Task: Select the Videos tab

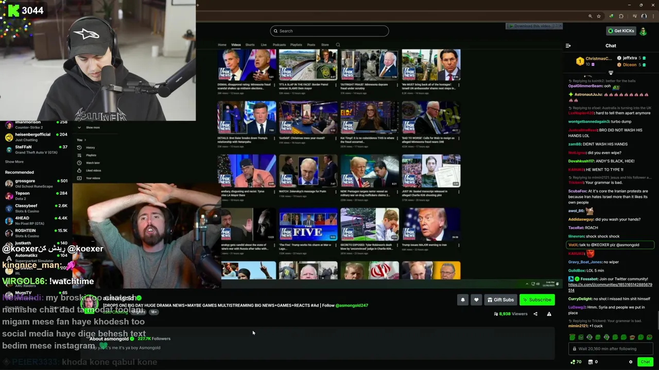Action: click(x=236, y=45)
